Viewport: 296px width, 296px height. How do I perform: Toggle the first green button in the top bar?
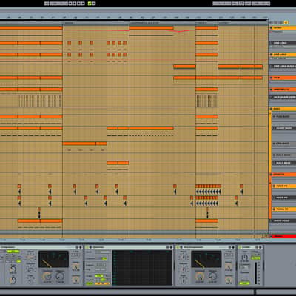tap(90, 4)
